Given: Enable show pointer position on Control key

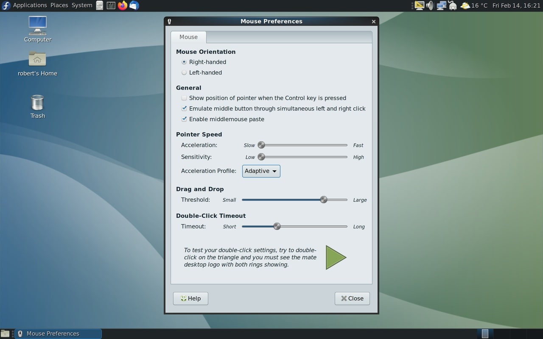Looking at the screenshot, I should click(184, 98).
